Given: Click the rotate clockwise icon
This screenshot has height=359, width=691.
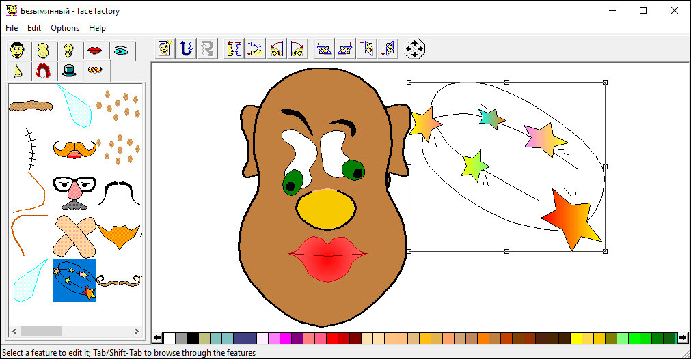Looking at the screenshot, I should (x=297, y=48).
